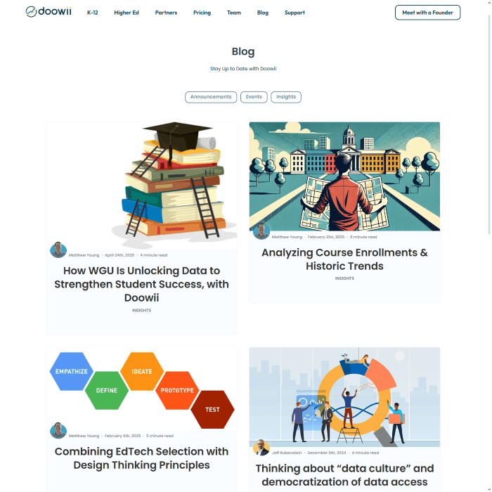
Task: Open the design thinking hexagons image
Action: point(141,389)
